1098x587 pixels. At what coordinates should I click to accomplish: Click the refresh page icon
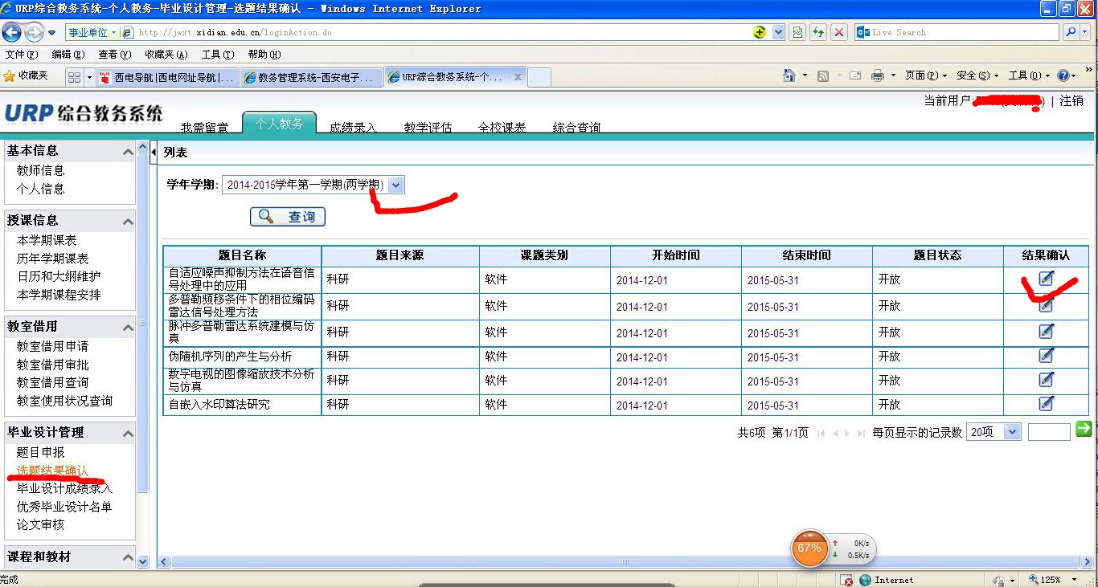click(818, 33)
